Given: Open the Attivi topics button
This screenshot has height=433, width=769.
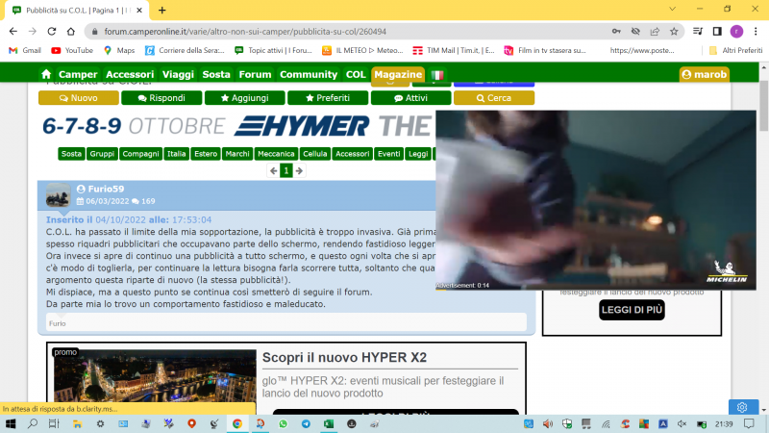Looking at the screenshot, I should (x=411, y=98).
